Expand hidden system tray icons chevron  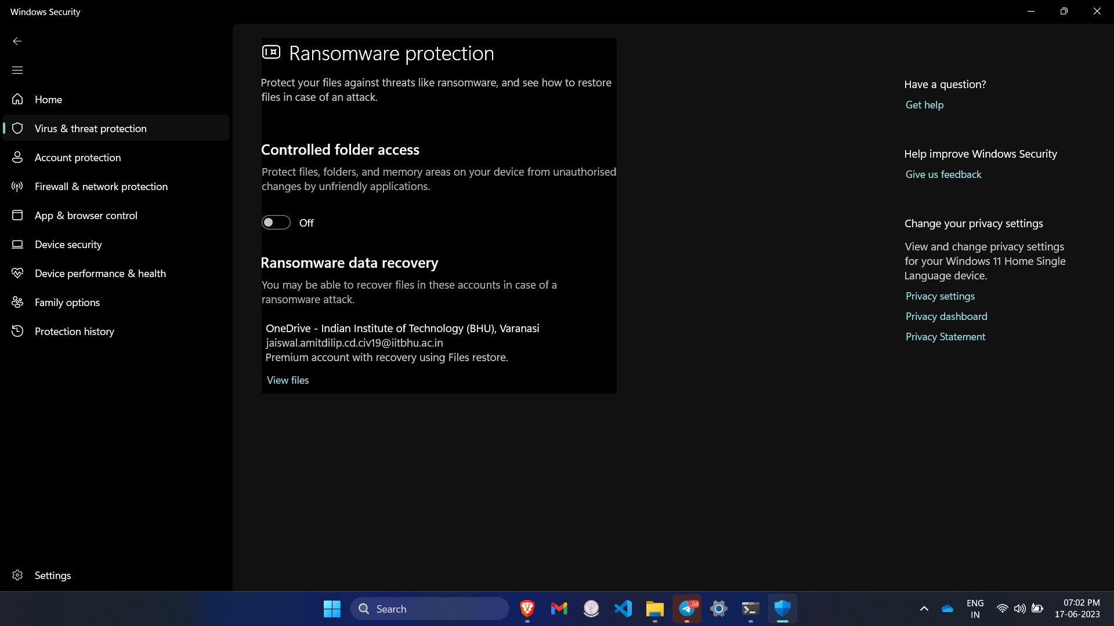pyautogui.click(x=924, y=609)
